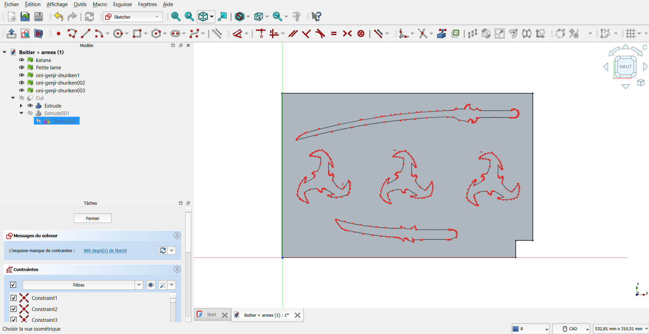The height and width of the screenshot is (334, 649).
Task: Collapse the Messages du solveur section
Action: [x=177, y=236]
